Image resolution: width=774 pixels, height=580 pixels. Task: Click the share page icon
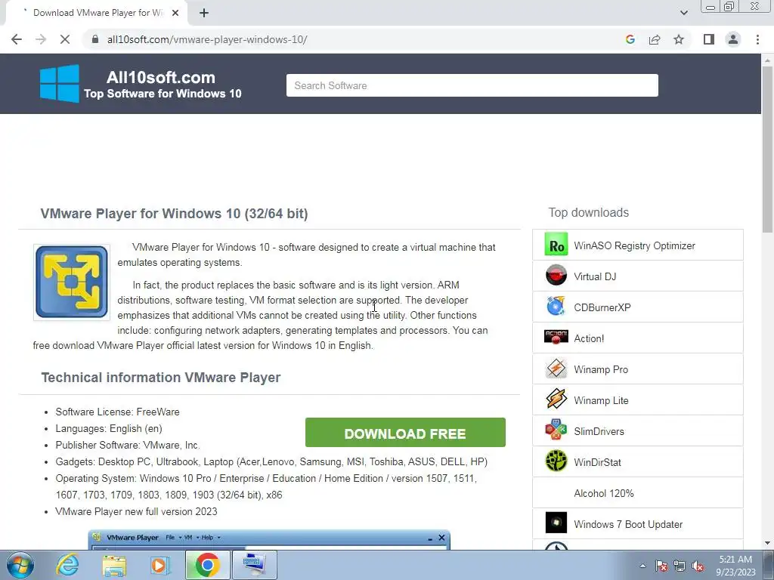point(655,39)
